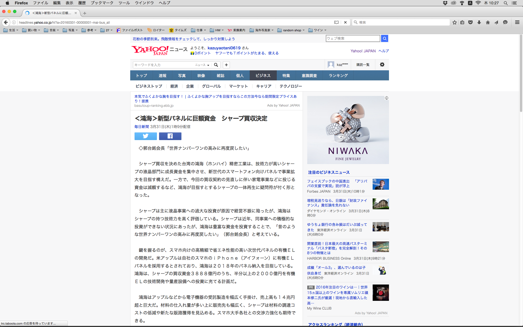The height and width of the screenshot is (327, 523).
Task: Click the Firefox home icon
Action: coord(488,22)
